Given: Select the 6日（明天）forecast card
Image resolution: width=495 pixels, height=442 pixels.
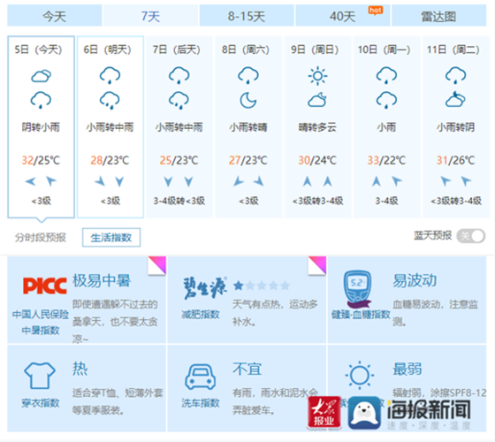Looking at the screenshot, I should (x=110, y=127).
